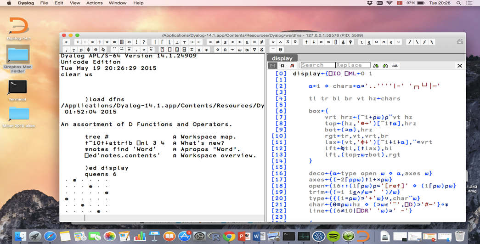Click the Search input field
The width and height of the screenshot is (480, 244).
pos(318,65)
